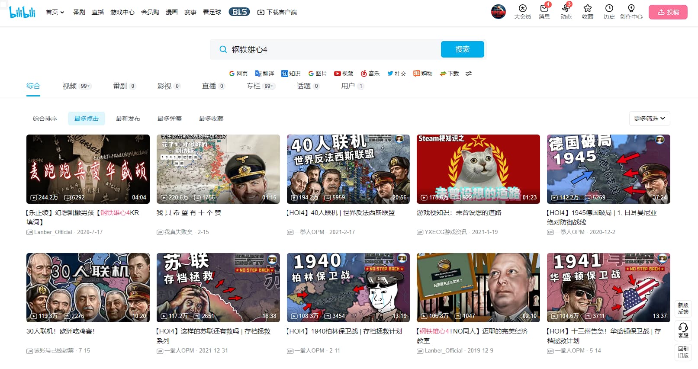Viewport: 698px width, 369px height.
Task: Open the 图片 Google images shortcut
Action: coord(317,74)
